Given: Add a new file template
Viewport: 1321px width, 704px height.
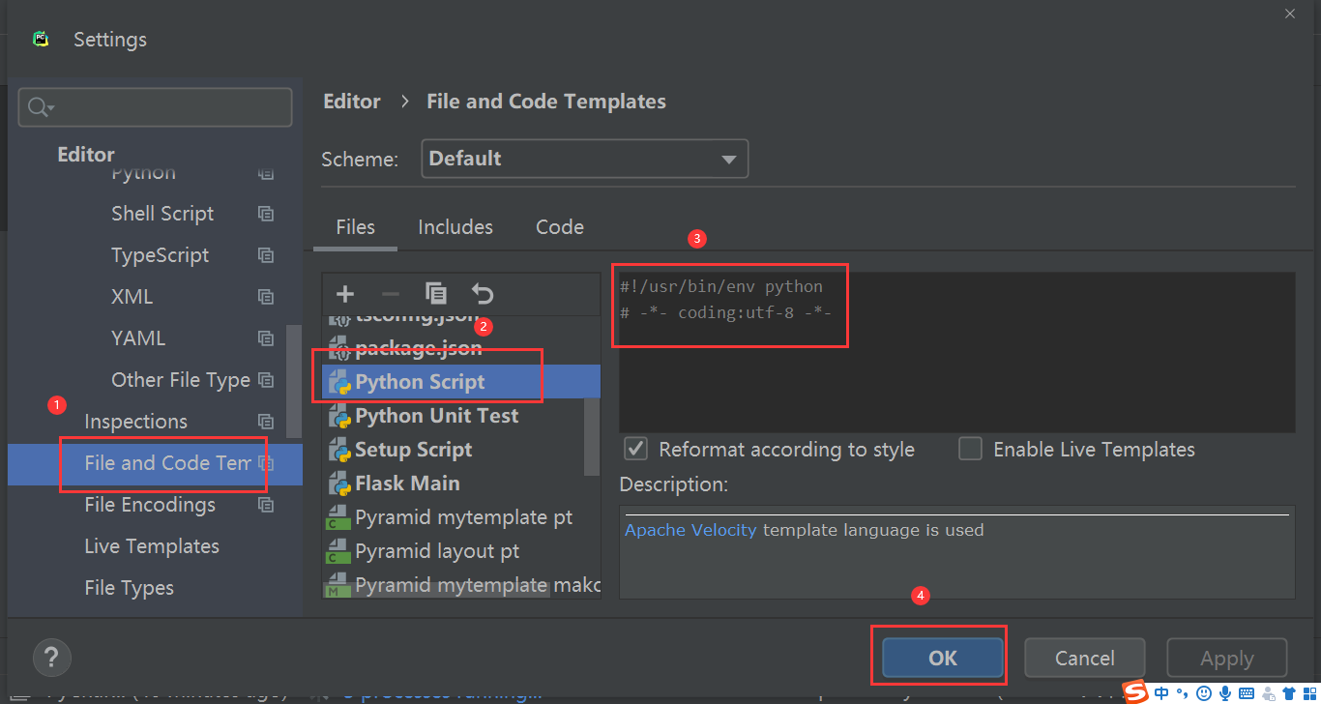Looking at the screenshot, I should pos(345,294).
